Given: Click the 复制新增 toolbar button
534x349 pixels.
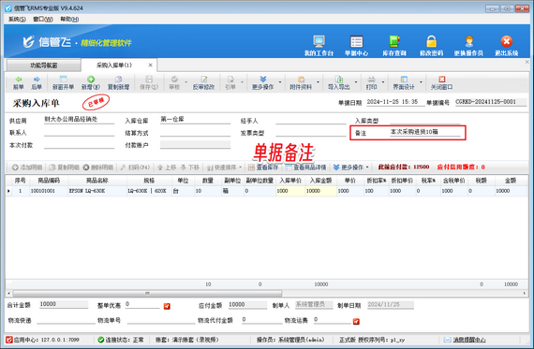Looking at the screenshot, I should tap(119, 82).
